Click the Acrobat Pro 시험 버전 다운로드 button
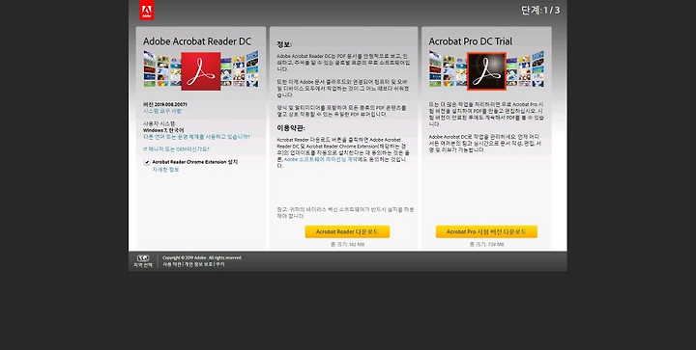 [x=486, y=231]
